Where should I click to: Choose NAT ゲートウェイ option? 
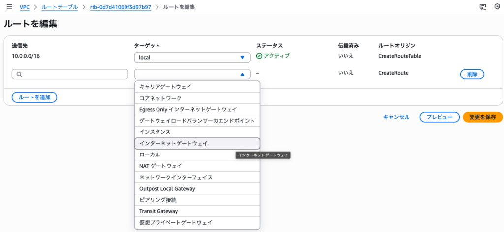[x=197, y=166]
